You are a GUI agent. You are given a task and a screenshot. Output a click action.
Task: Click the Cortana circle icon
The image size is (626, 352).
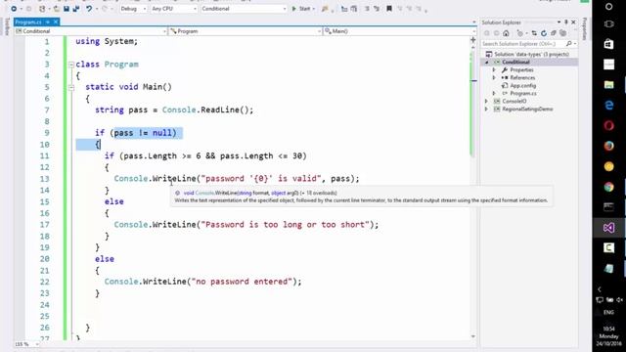608,7
